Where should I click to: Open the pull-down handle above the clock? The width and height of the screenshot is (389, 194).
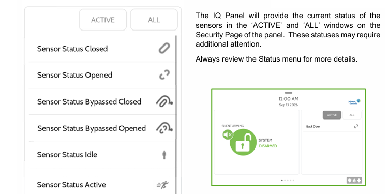tap(289, 93)
